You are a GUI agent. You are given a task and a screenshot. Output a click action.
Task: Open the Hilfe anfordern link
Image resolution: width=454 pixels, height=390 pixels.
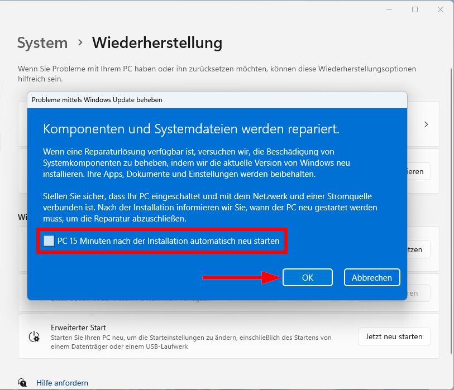pos(62,383)
